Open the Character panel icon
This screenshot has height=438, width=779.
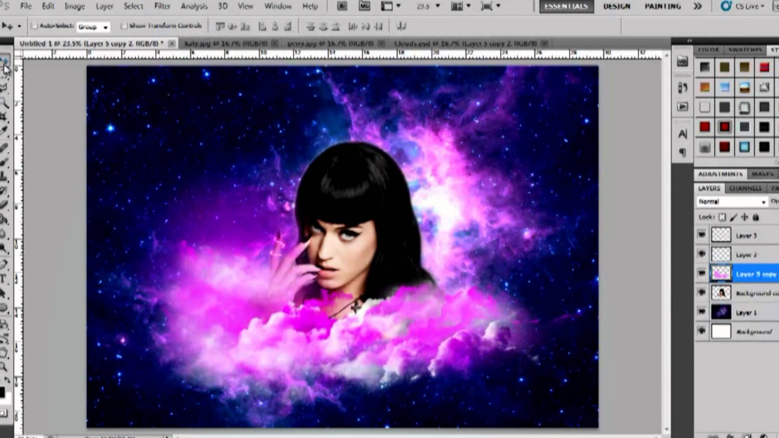[683, 134]
